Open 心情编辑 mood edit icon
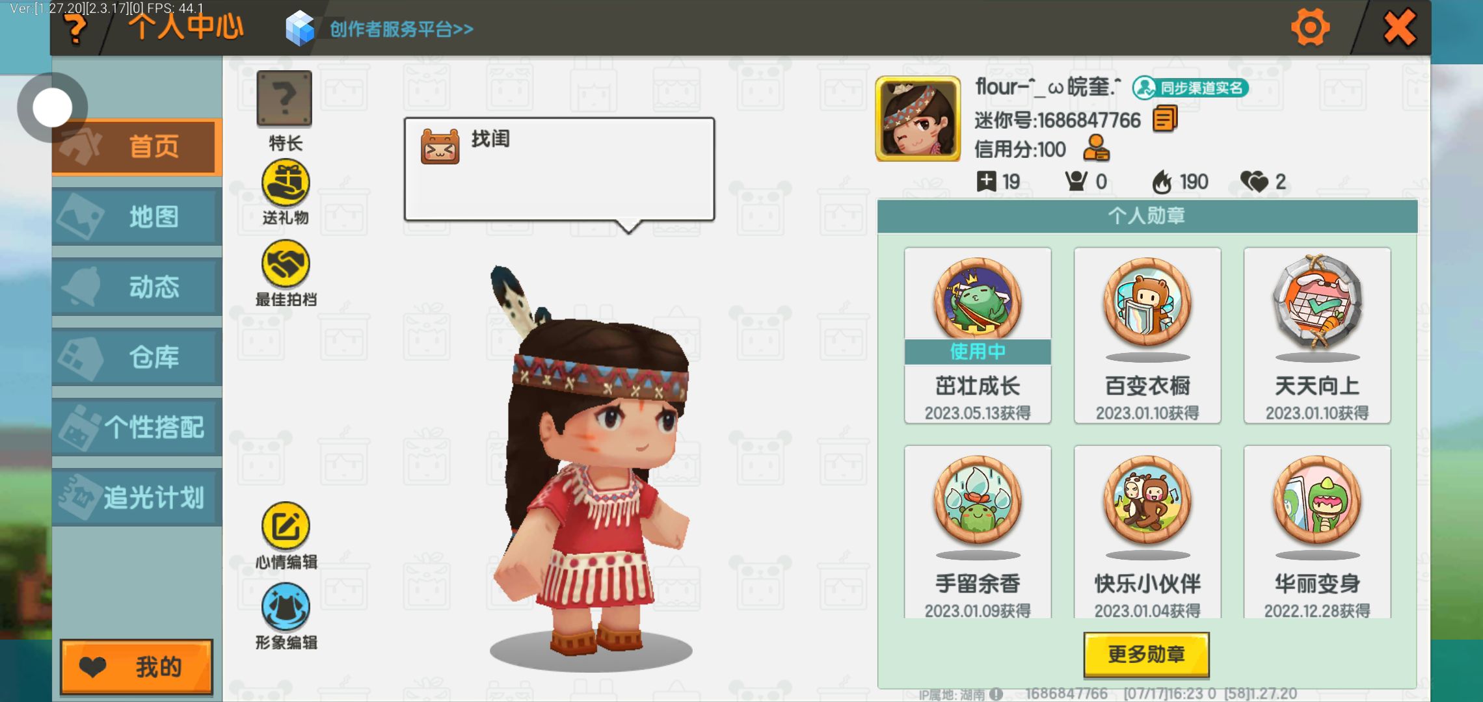1483x702 pixels. (285, 526)
